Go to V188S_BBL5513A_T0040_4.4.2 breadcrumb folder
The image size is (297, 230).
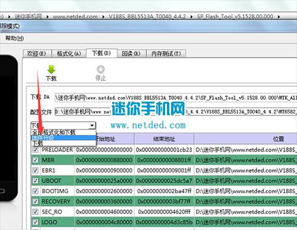(147, 17)
